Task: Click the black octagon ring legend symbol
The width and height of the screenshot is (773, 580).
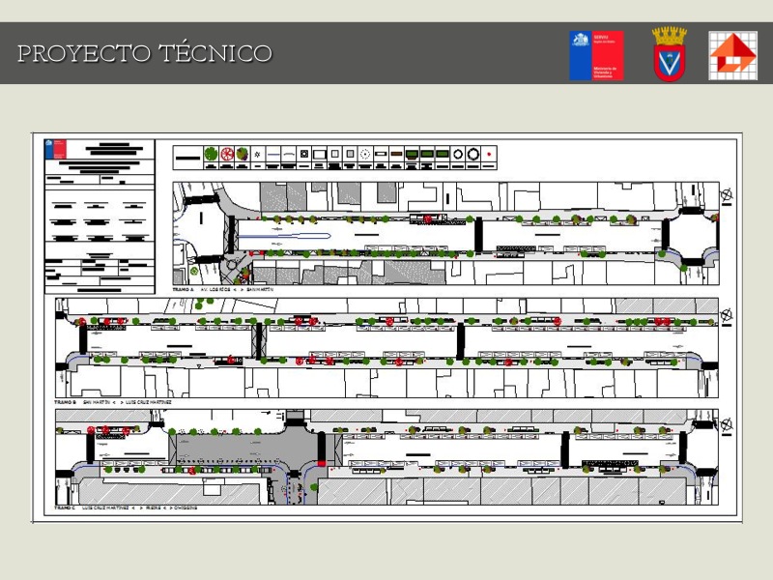Action: pyautogui.click(x=473, y=154)
